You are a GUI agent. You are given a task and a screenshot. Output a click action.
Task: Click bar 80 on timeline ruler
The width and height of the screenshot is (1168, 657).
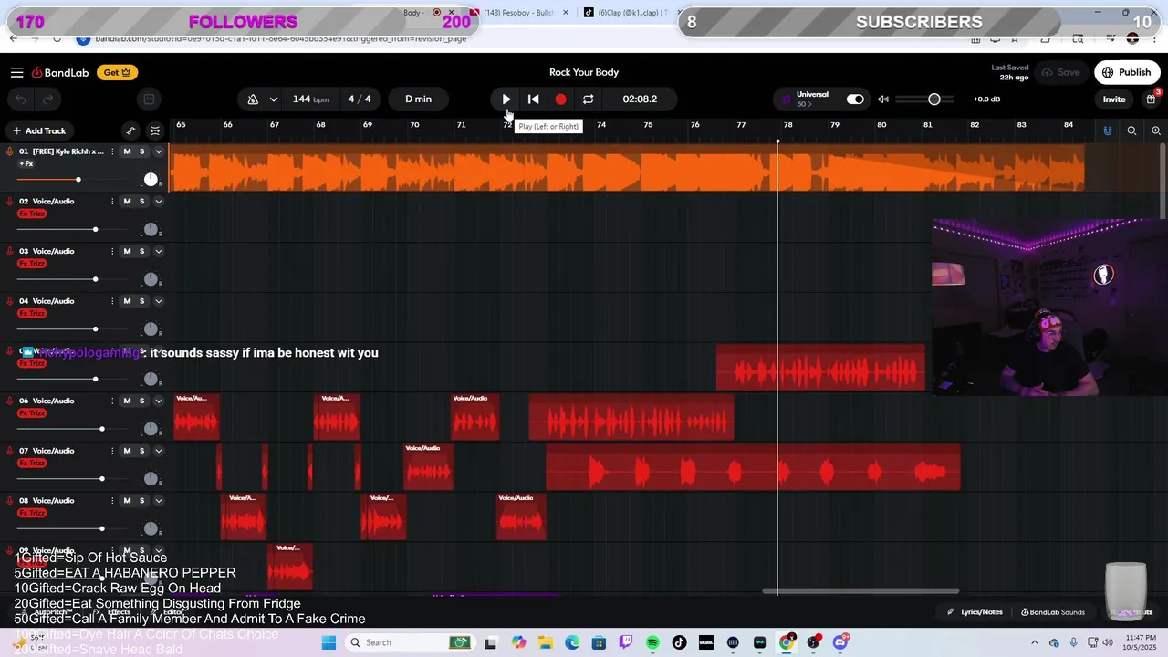click(881, 125)
